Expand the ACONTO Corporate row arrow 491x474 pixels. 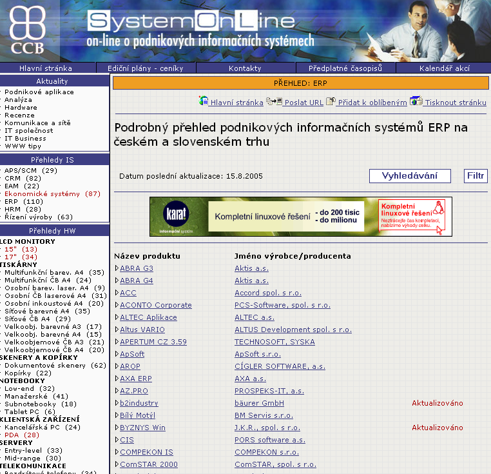click(117, 304)
